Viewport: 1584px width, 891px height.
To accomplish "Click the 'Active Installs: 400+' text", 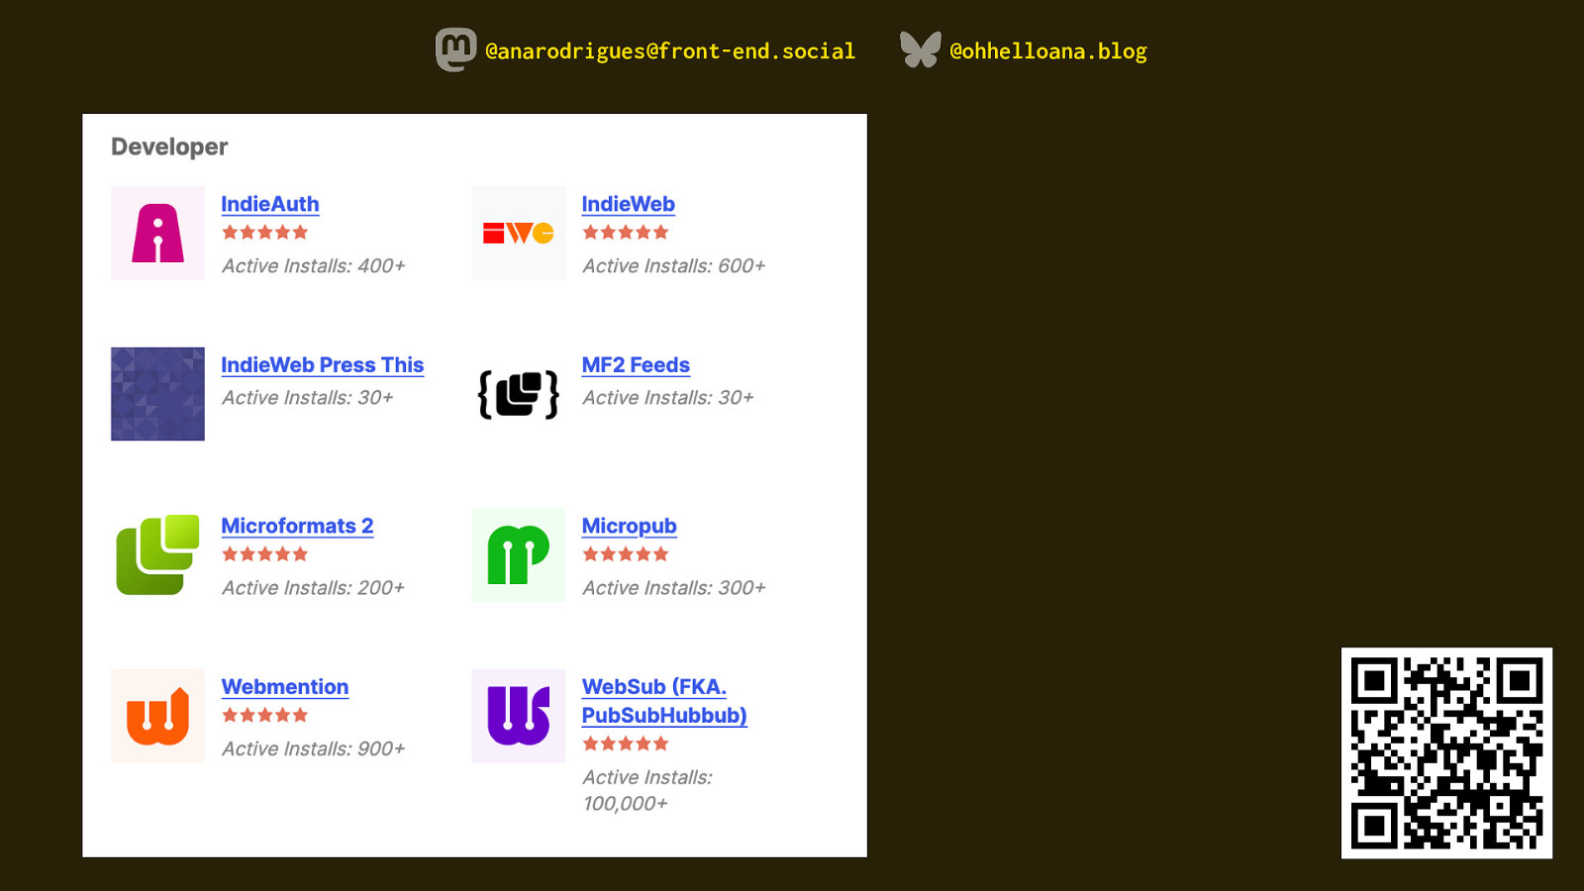I will click(x=314, y=266).
